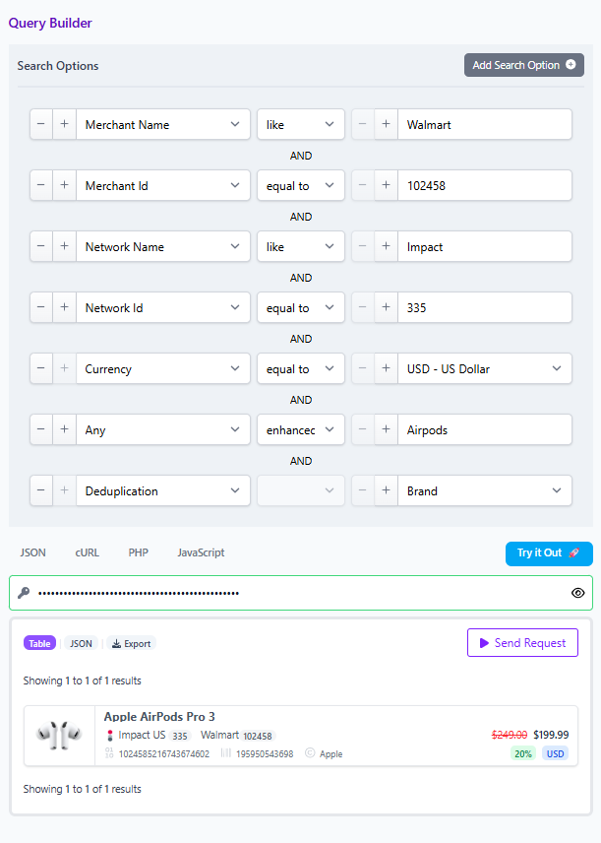Image resolution: width=601 pixels, height=843 pixels.
Task: Click plus beside the Airpods value
Action: [x=387, y=429]
